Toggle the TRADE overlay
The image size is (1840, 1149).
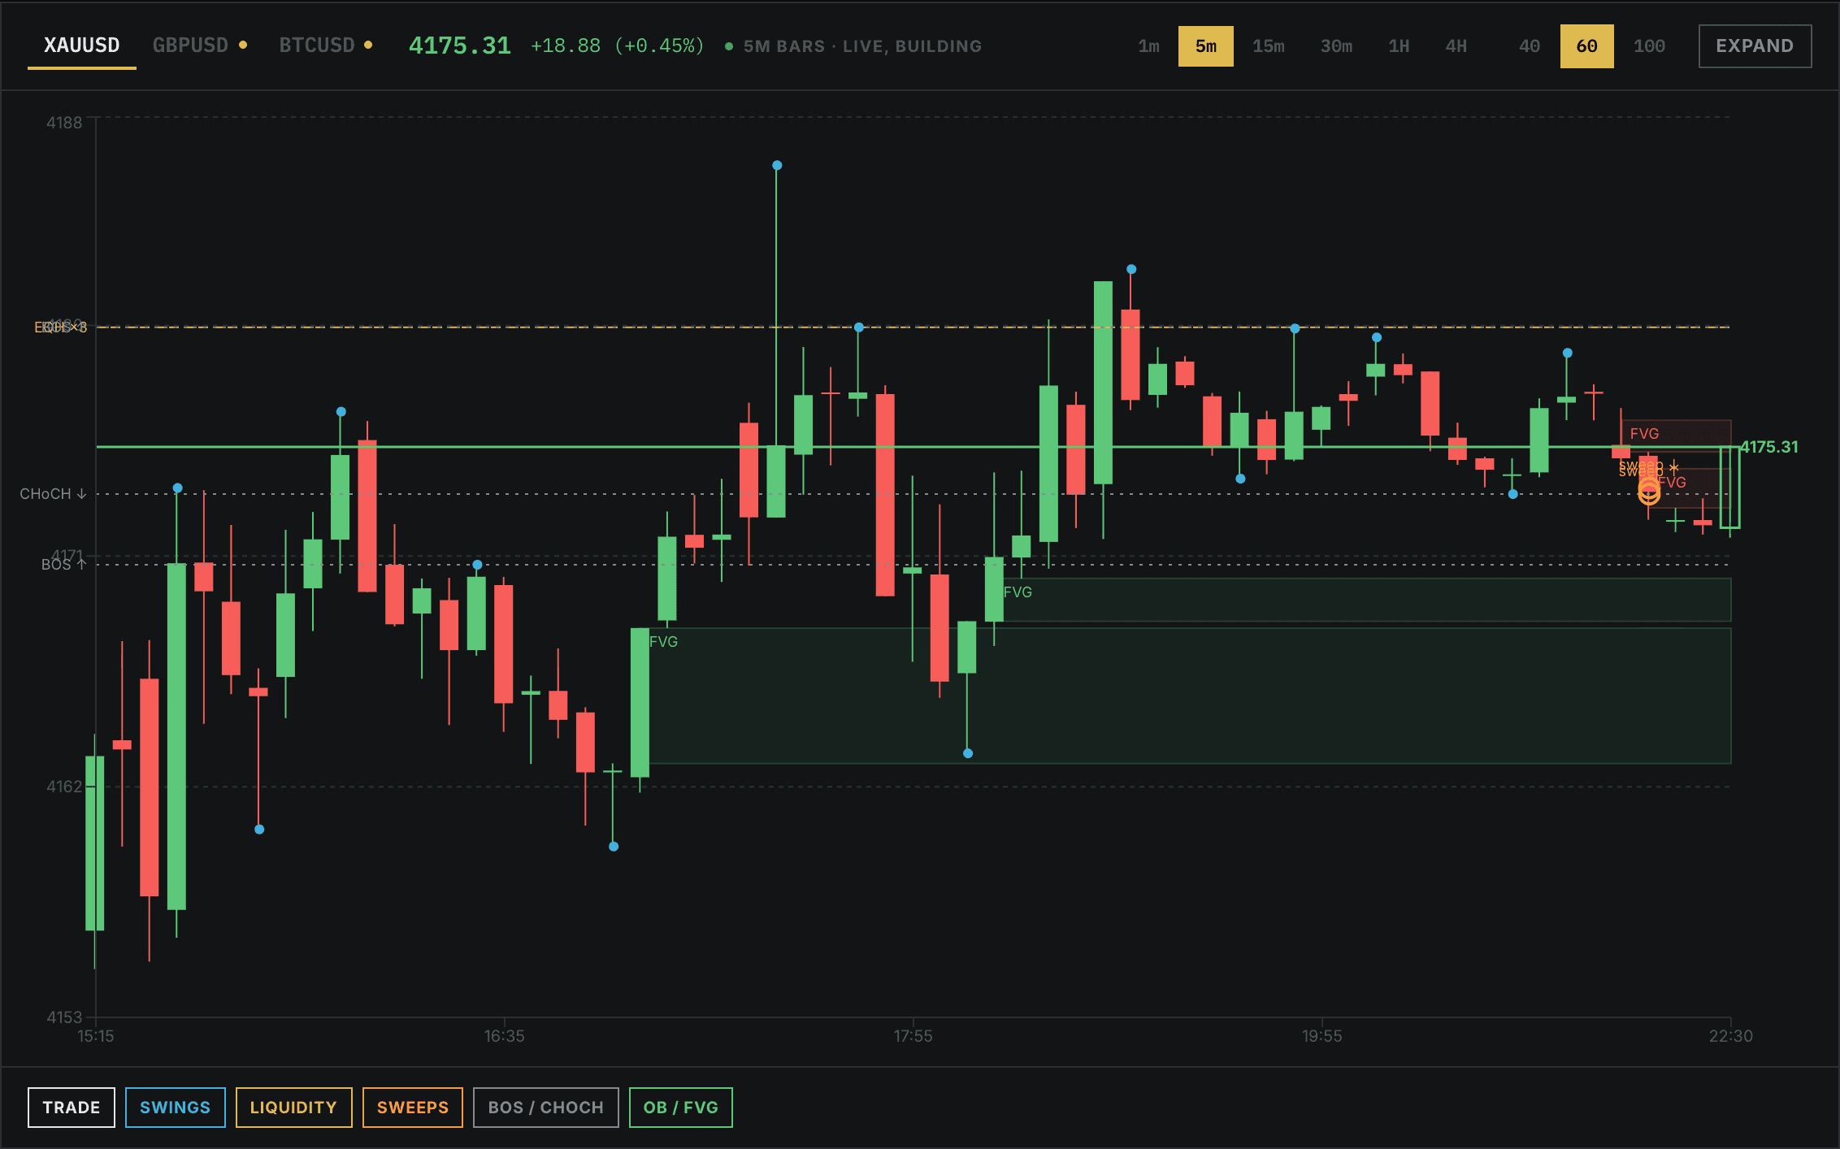tap(72, 1108)
